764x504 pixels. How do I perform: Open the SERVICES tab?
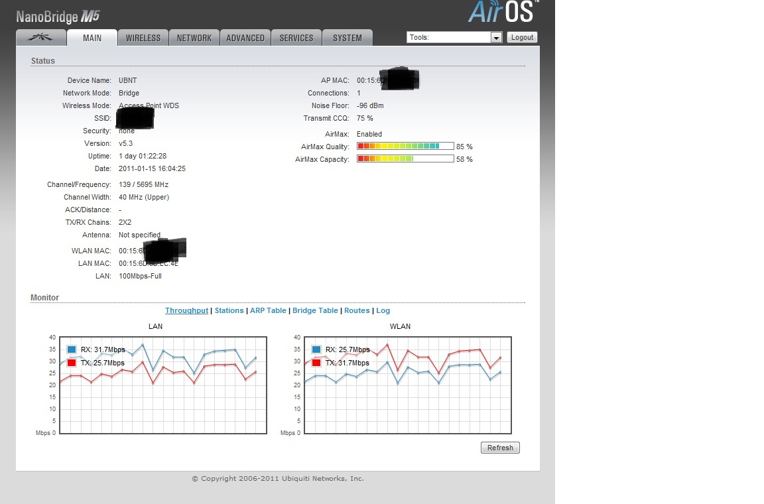(296, 38)
